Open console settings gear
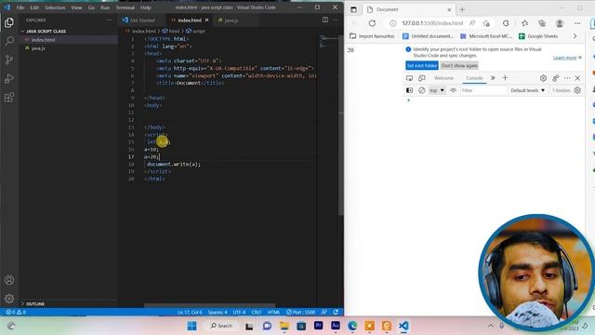595x335 pixels. click(x=577, y=90)
